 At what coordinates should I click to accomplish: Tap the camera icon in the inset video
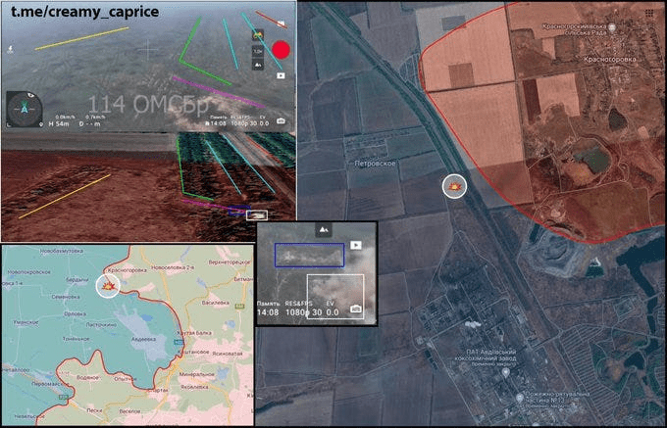(x=356, y=308)
